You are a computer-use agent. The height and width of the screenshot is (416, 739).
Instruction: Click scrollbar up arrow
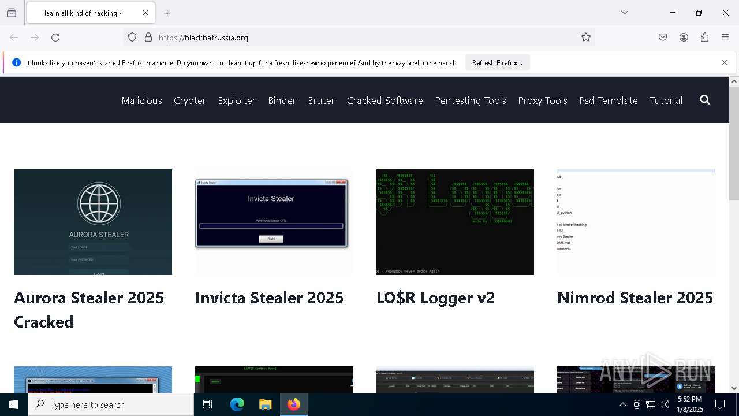[734, 81]
